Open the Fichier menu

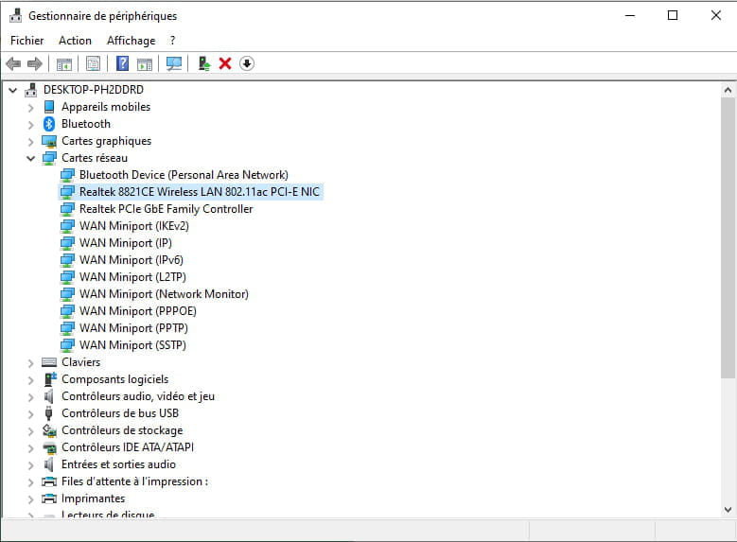coord(26,41)
